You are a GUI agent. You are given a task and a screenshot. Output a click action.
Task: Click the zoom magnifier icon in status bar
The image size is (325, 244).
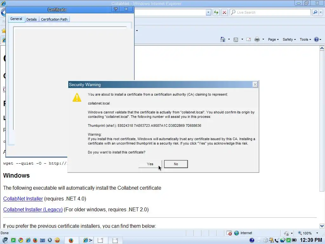pyautogui.click(x=300, y=233)
